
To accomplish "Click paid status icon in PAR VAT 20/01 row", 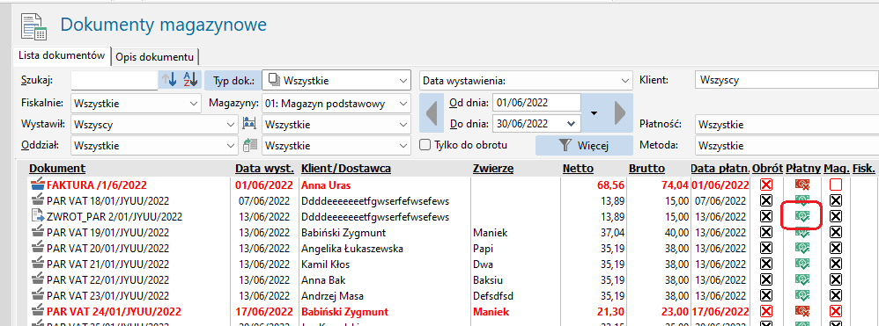I will point(802,247).
